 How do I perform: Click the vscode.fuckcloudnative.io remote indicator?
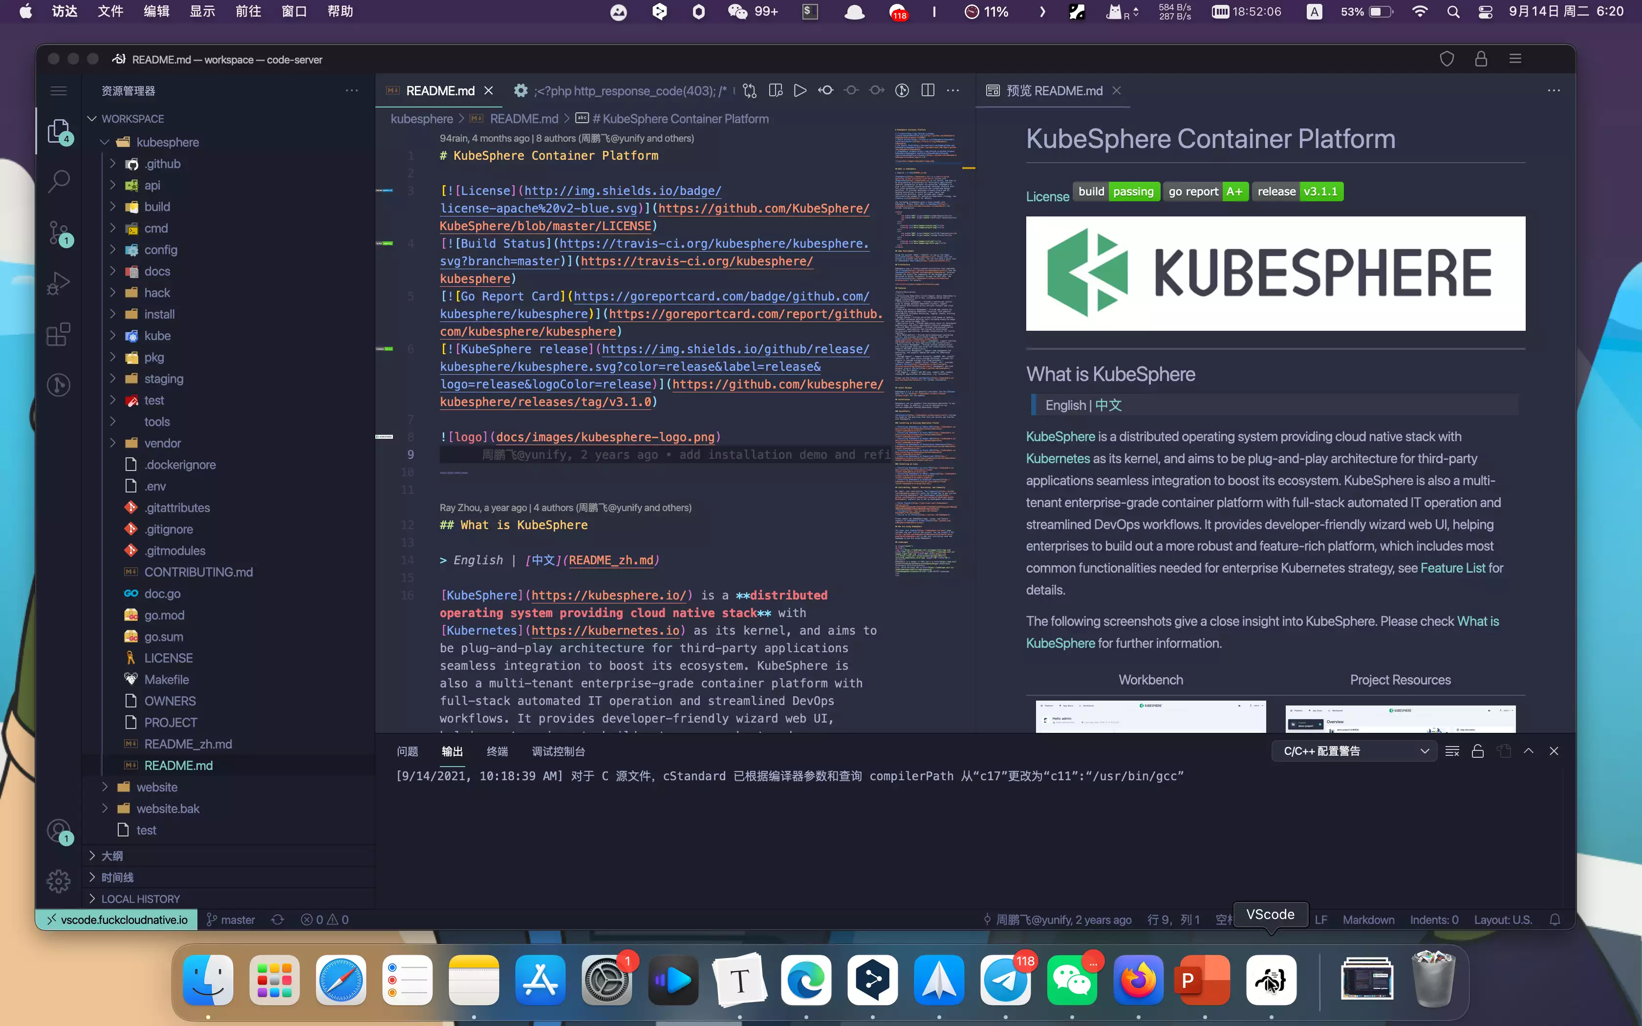tap(117, 919)
